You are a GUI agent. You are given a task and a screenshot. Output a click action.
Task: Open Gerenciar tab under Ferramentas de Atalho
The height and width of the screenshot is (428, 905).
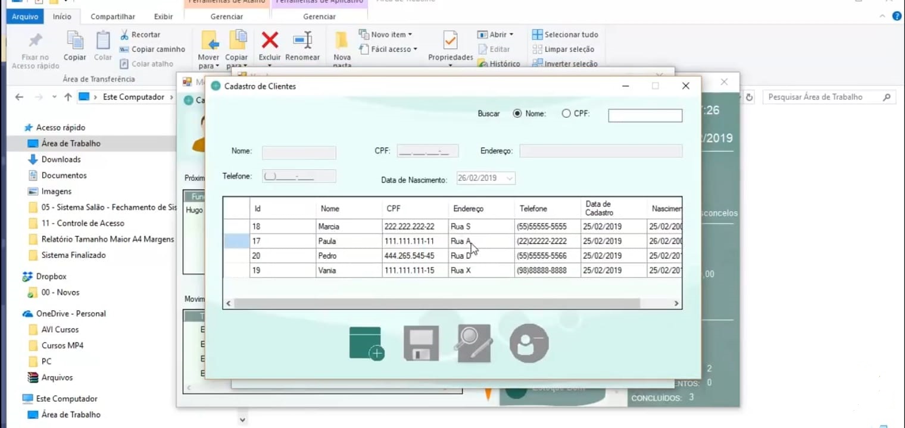pyautogui.click(x=227, y=17)
